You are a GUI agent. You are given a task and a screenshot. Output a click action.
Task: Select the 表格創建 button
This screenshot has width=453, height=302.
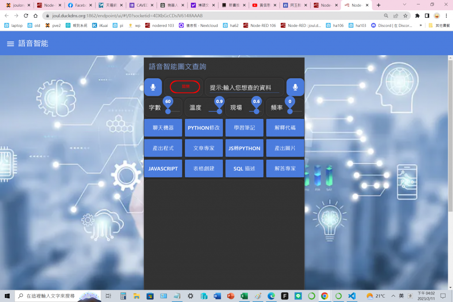tap(203, 168)
